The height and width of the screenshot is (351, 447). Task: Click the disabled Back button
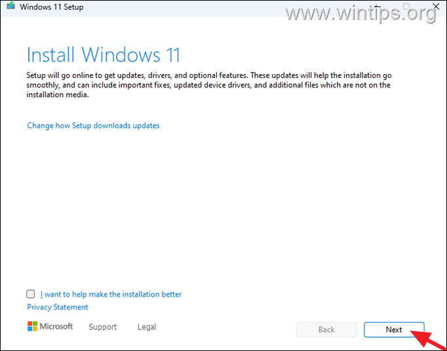click(x=326, y=329)
